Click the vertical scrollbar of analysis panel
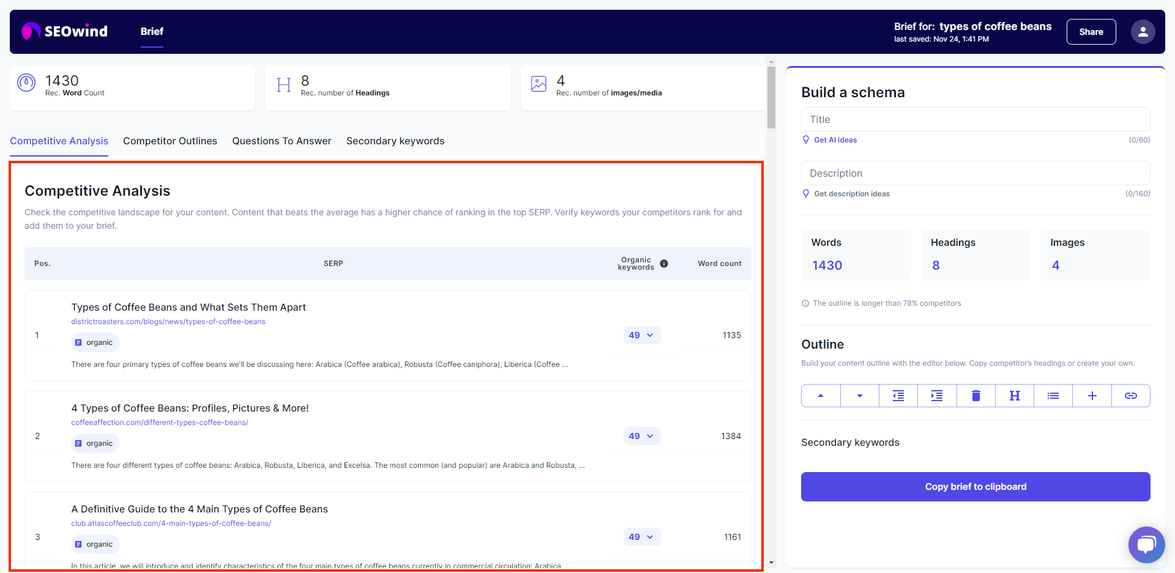This screenshot has height=573, width=1175. (x=771, y=98)
